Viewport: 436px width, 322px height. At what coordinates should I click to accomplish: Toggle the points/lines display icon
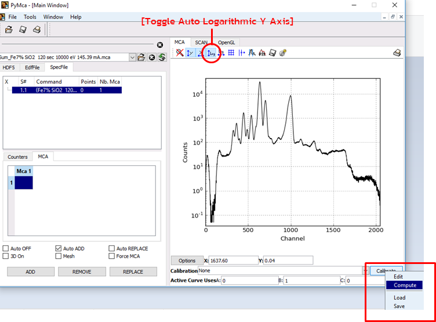coord(241,53)
